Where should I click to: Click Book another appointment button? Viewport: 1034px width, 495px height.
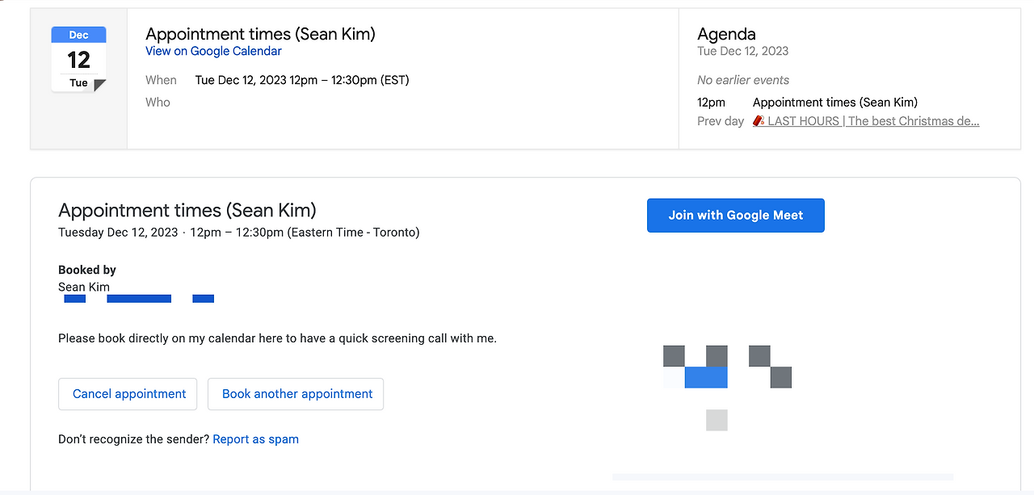click(x=296, y=394)
